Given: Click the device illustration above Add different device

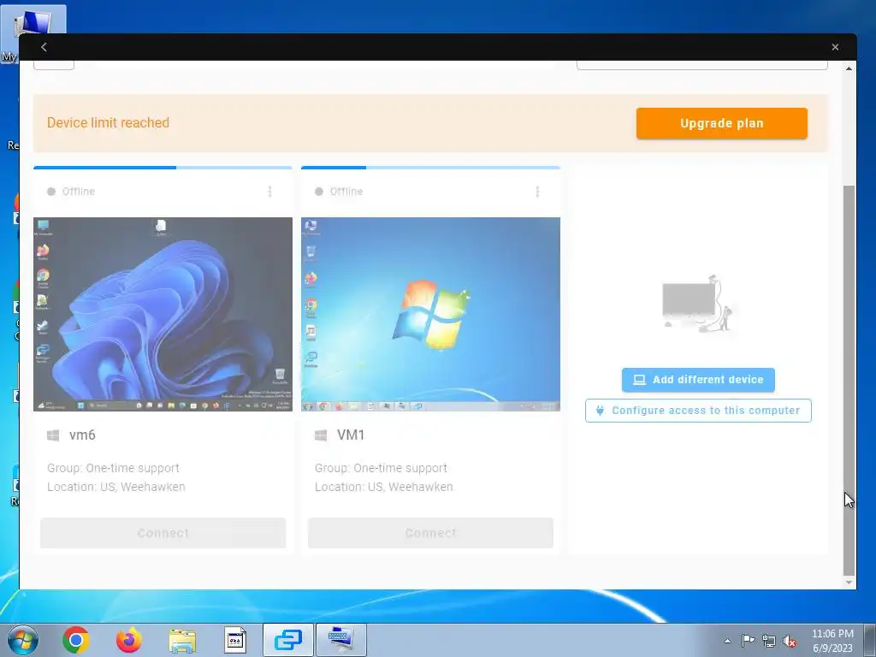Looking at the screenshot, I should tap(698, 305).
